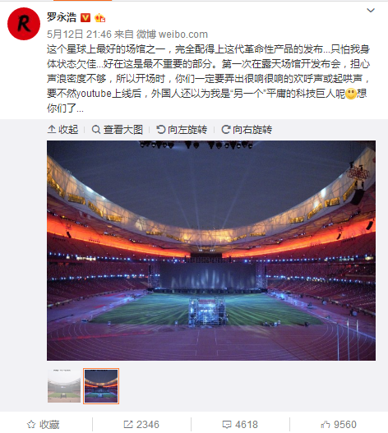This screenshot has height=433, width=388.
Task: Open the 5月12日 21:46 timestamp link
Action: (x=79, y=35)
